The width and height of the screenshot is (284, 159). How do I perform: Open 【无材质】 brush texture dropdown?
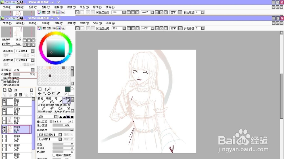click(60, 139)
